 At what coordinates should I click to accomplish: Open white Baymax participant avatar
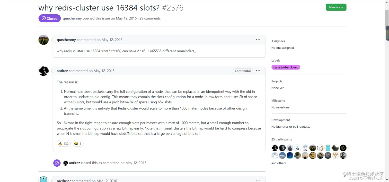tap(275, 155)
